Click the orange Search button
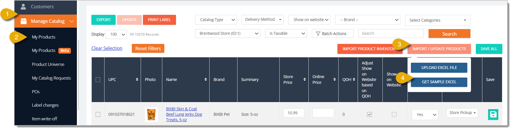Viewport: 512px width, 130px height. (449, 34)
